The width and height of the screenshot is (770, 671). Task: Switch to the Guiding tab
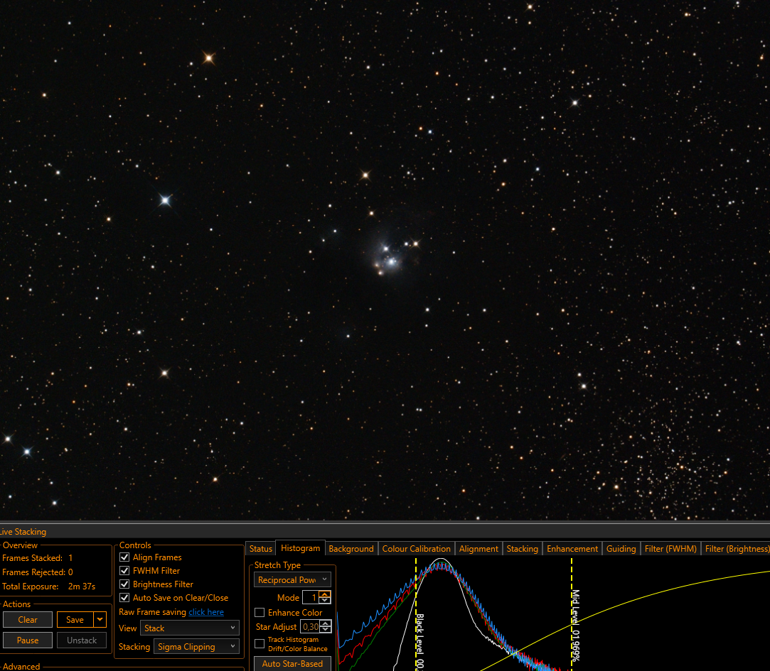[x=621, y=548]
